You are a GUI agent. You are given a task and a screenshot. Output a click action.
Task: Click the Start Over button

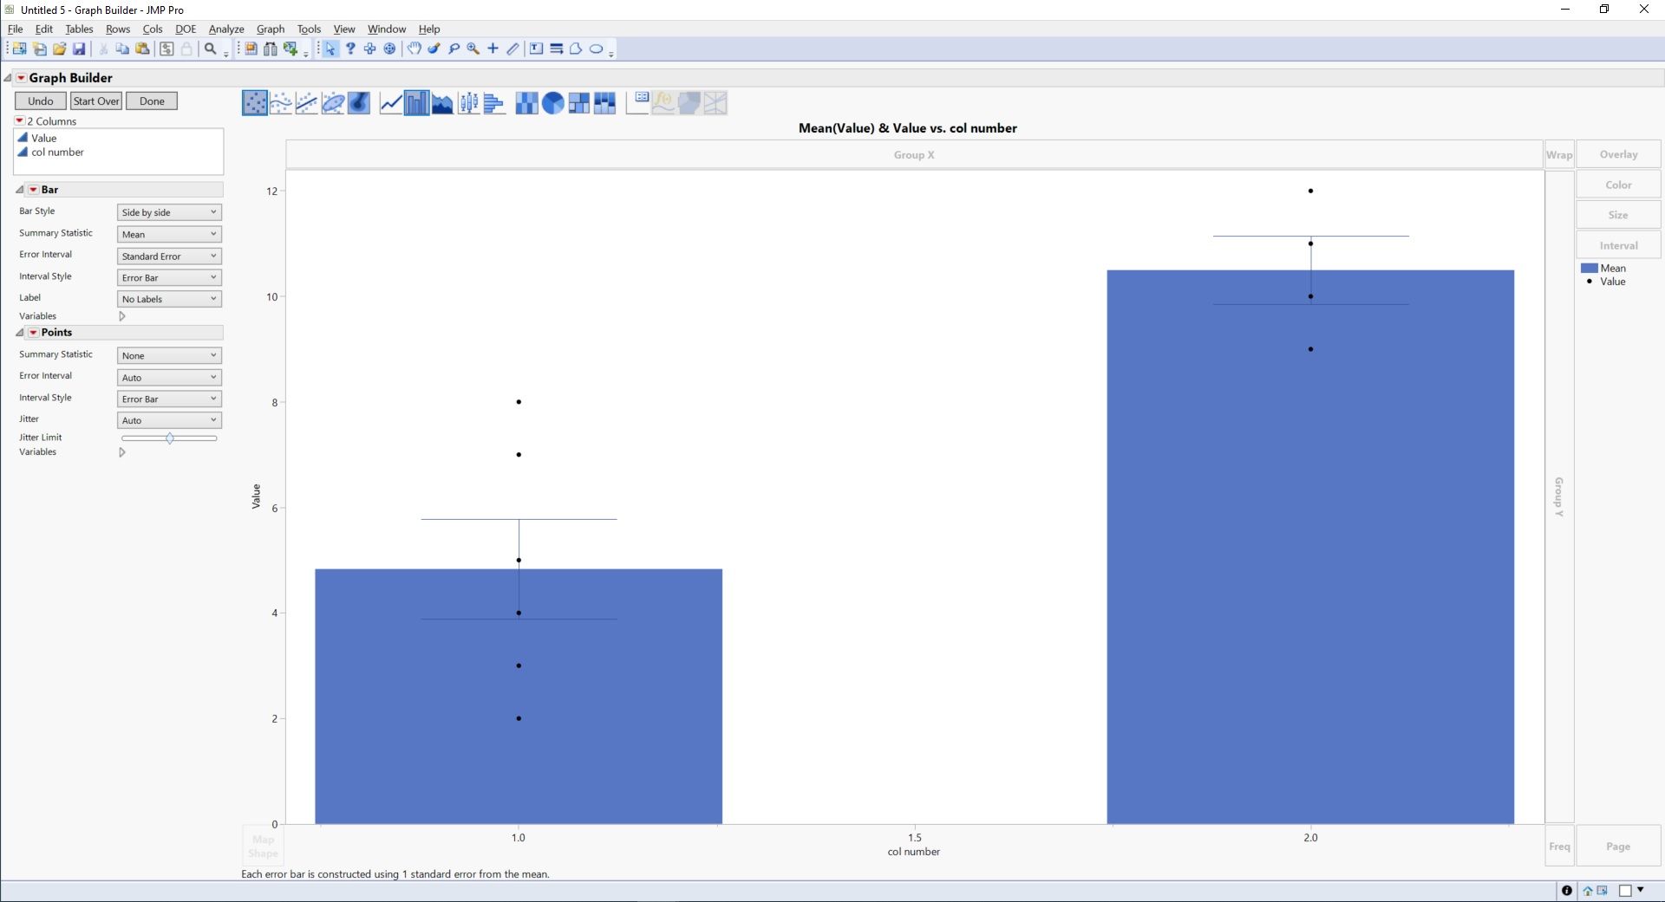[95, 101]
